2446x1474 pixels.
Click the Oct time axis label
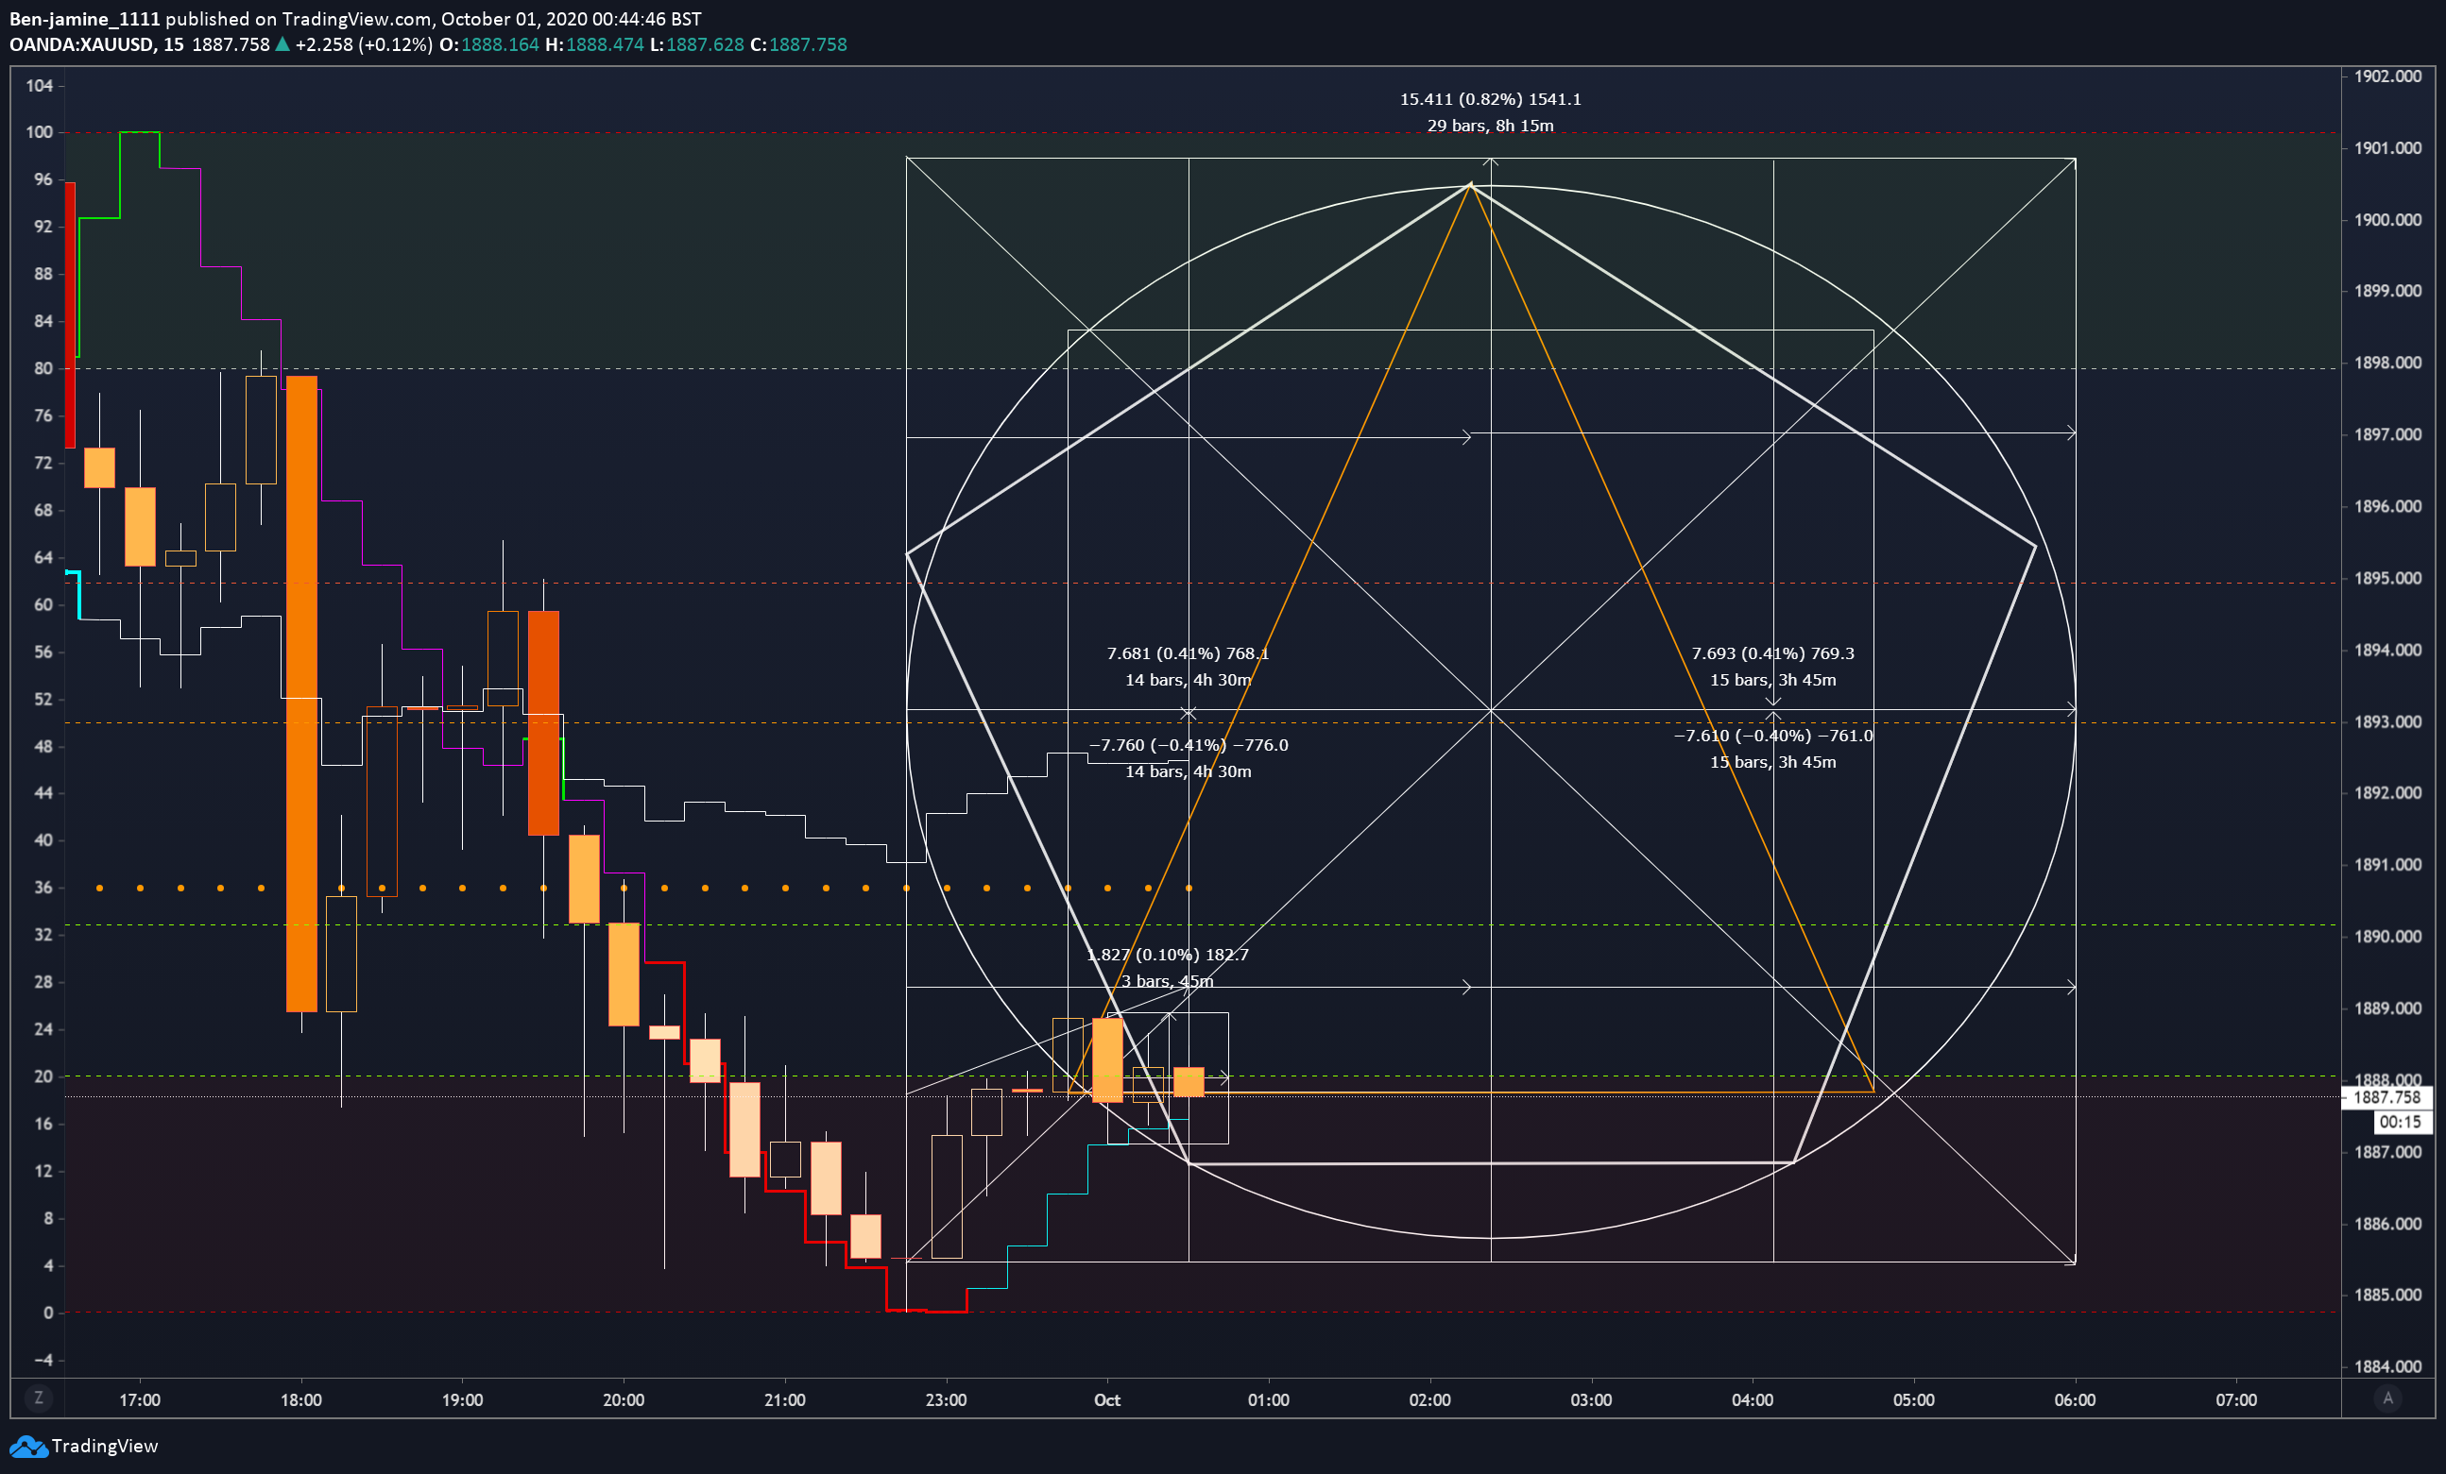[1107, 1400]
